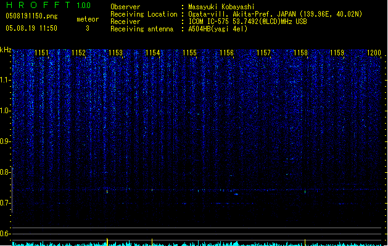Click the 1154 time axis label

coord(153,52)
